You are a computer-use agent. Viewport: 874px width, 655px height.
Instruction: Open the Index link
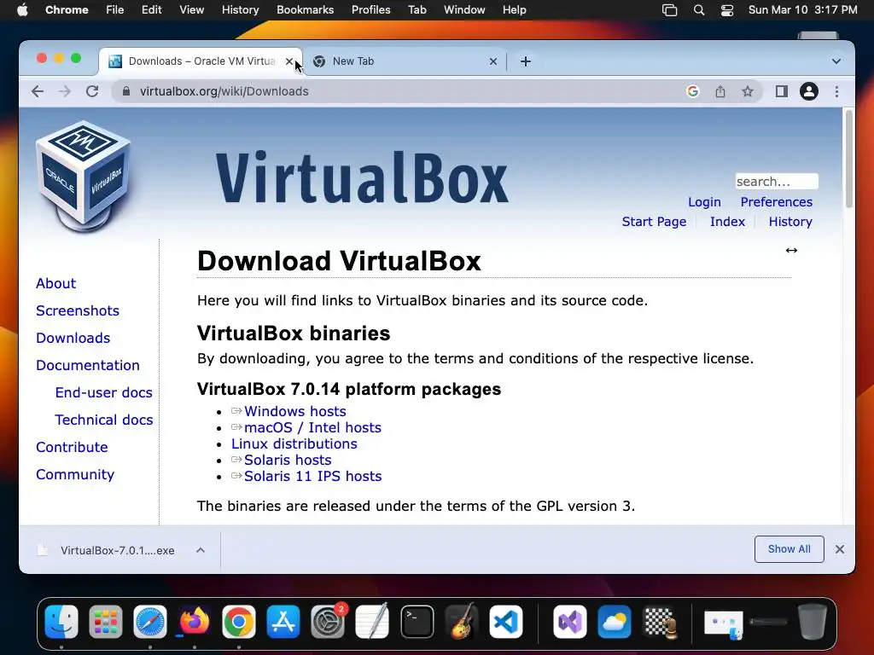[727, 222]
